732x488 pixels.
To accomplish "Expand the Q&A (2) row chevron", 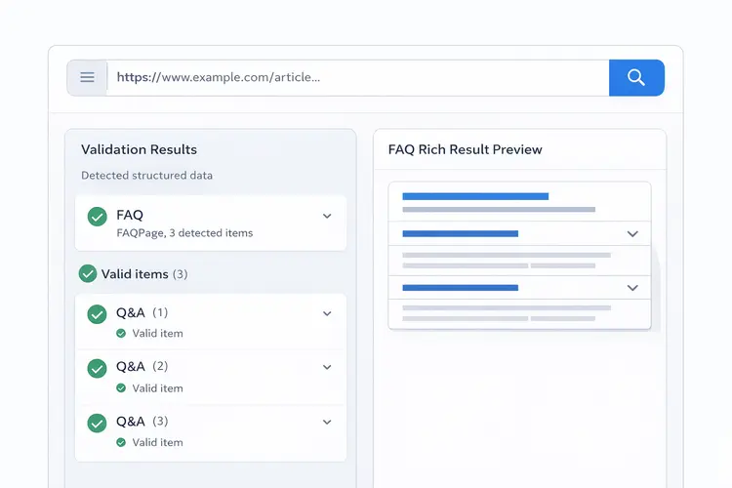I will 327,367.
